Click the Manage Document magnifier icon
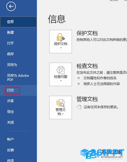This screenshot has height=162, width=127. (x=61, y=103)
